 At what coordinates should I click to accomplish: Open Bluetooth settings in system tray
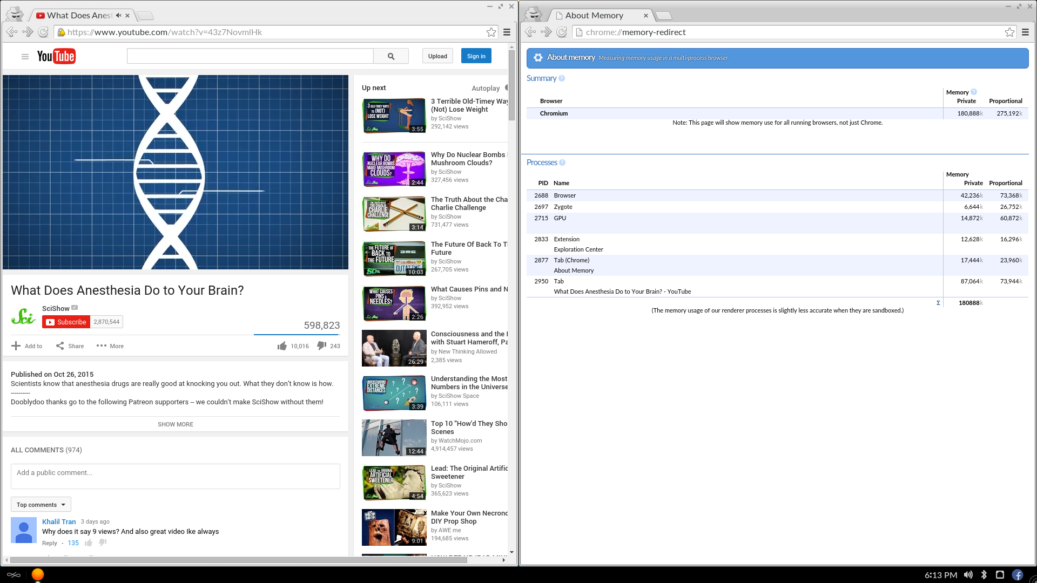click(x=984, y=575)
